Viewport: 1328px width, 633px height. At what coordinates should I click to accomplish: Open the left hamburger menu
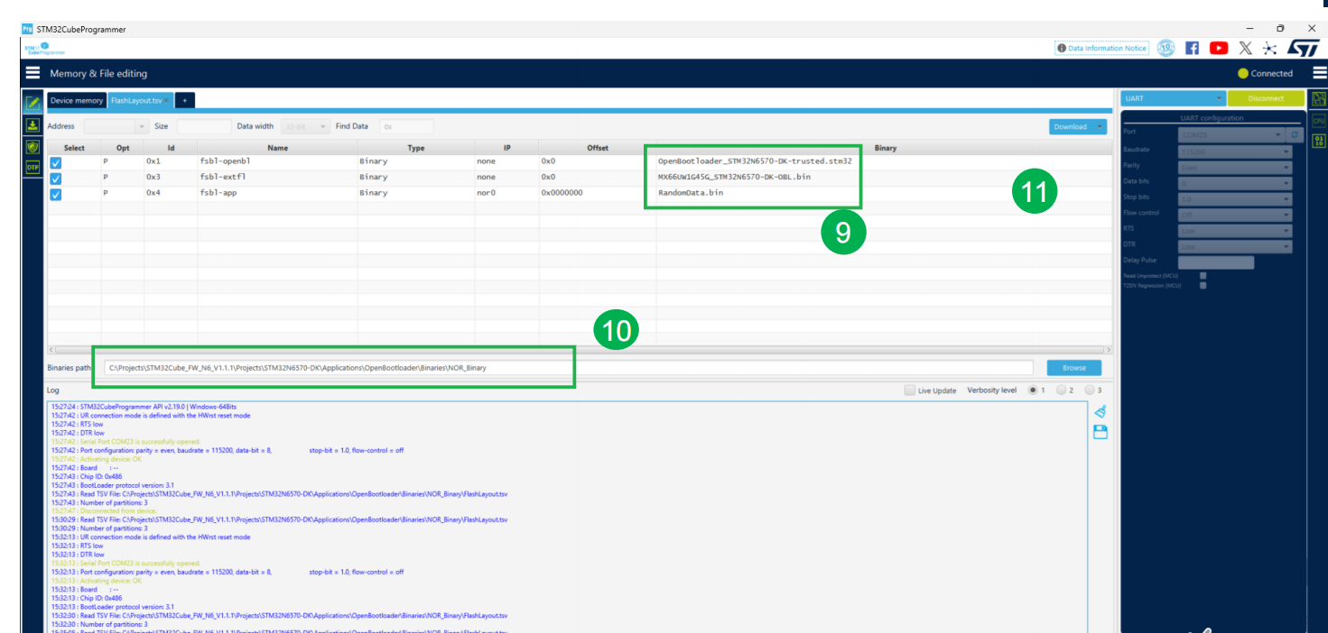tap(33, 73)
